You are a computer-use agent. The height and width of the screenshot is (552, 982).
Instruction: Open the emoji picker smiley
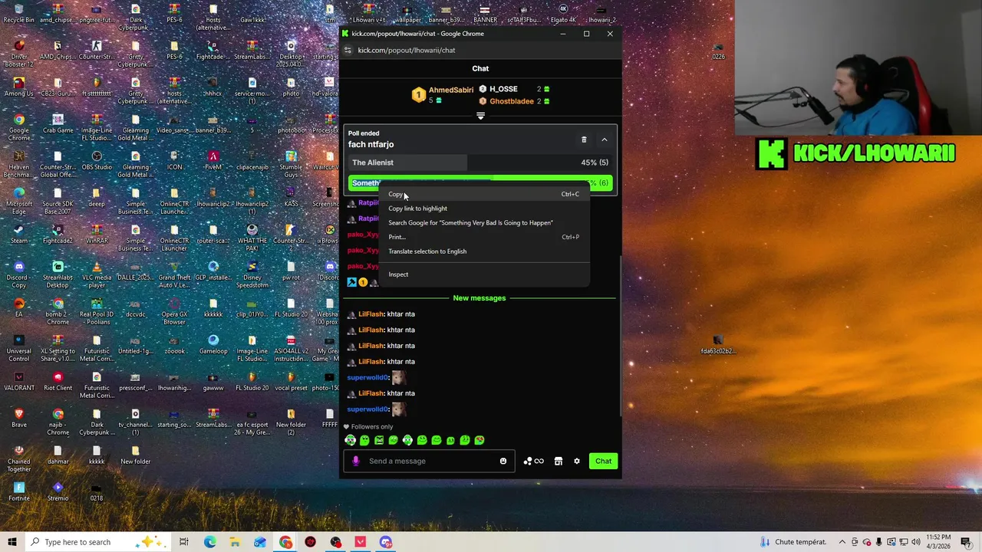click(x=503, y=461)
